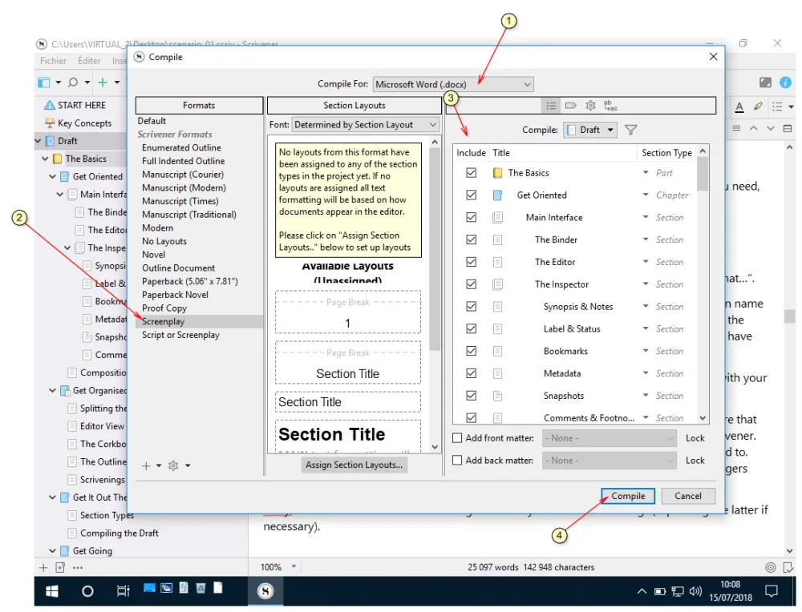Collapse Get Going in binder

click(52, 551)
